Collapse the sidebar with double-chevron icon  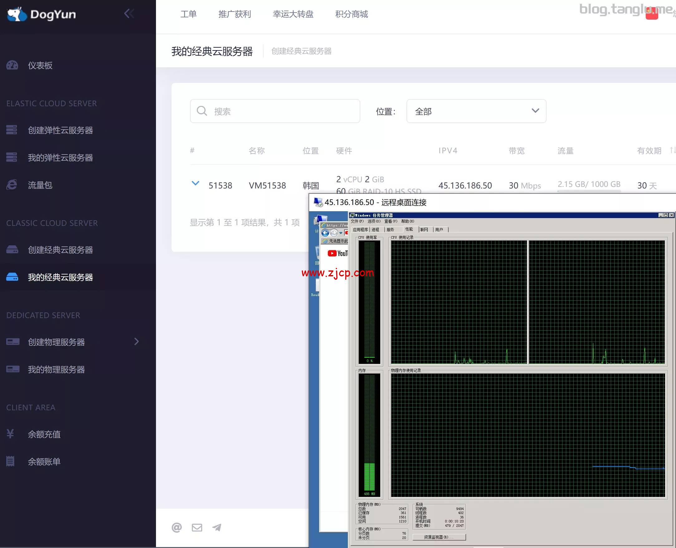[x=129, y=14]
